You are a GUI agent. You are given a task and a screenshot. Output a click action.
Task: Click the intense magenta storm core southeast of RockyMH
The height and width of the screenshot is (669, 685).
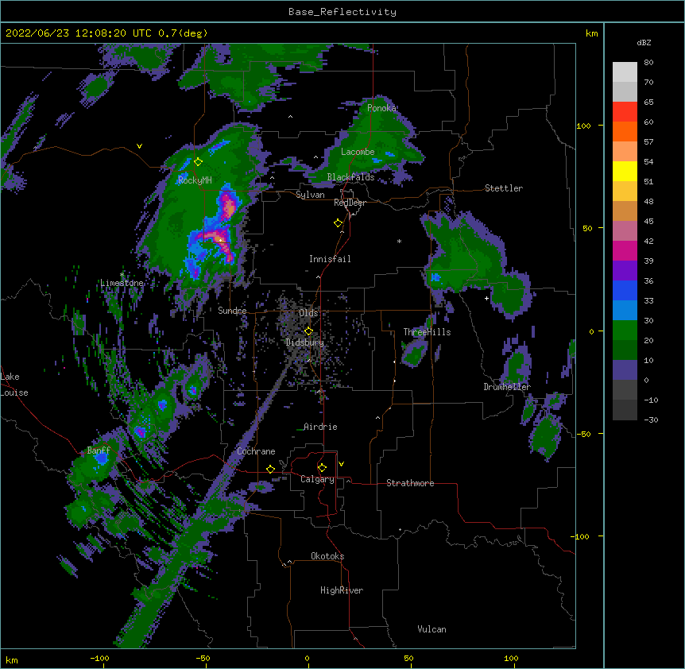[x=227, y=204]
